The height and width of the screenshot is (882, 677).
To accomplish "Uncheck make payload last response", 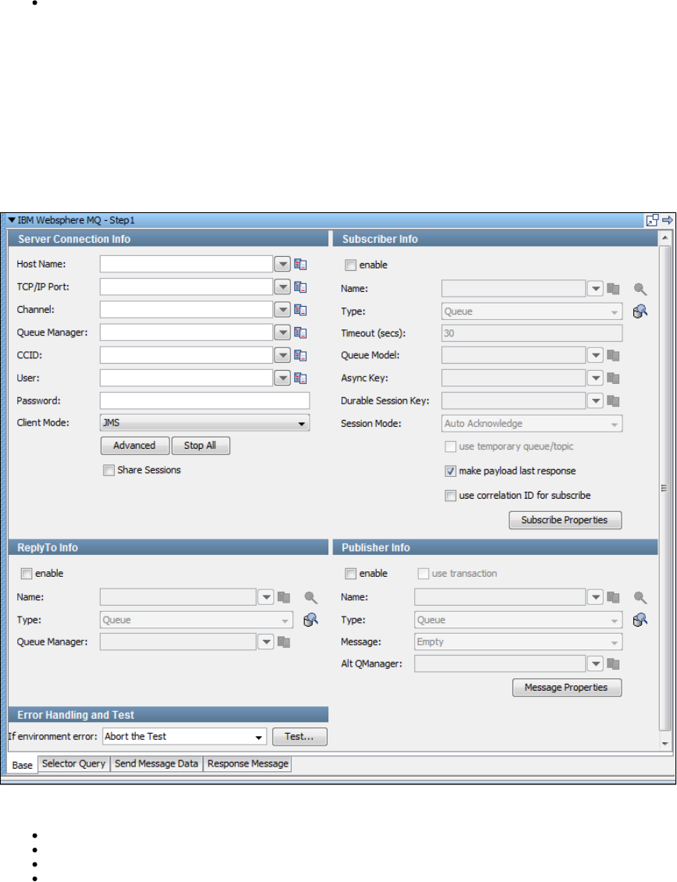I will (450, 471).
